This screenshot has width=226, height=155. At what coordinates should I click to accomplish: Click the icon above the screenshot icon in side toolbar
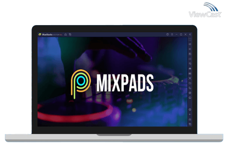coord(190,73)
